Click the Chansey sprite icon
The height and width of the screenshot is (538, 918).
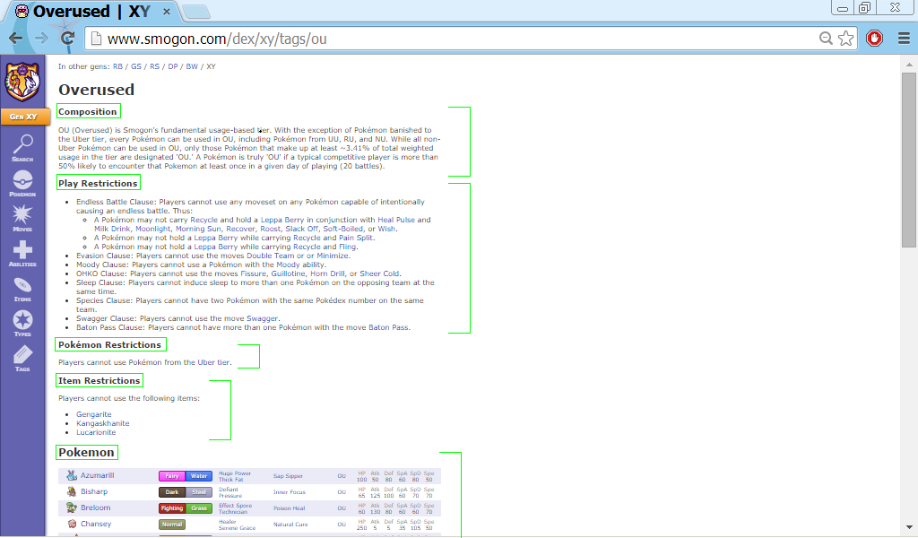pos(72,524)
